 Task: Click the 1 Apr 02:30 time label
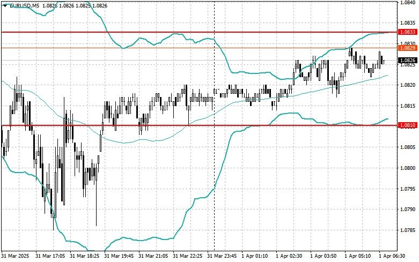pos(289,256)
